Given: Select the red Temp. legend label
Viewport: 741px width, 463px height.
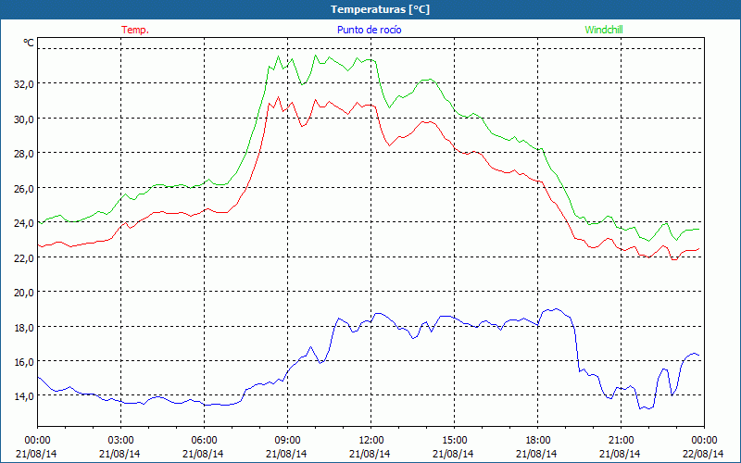Looking at the screenshot, I should (135, 30).
